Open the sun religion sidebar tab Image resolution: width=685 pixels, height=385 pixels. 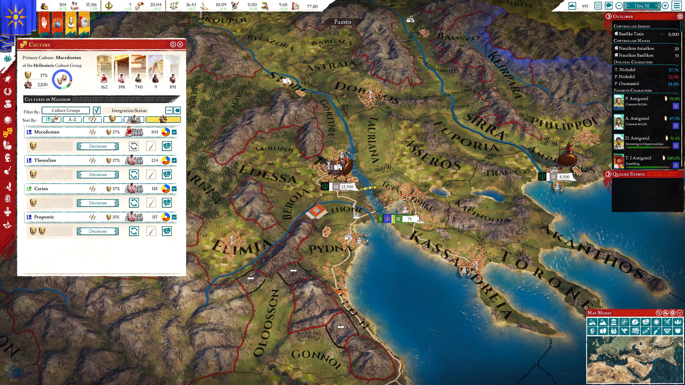pyautogui.click(x=8, y=119)
